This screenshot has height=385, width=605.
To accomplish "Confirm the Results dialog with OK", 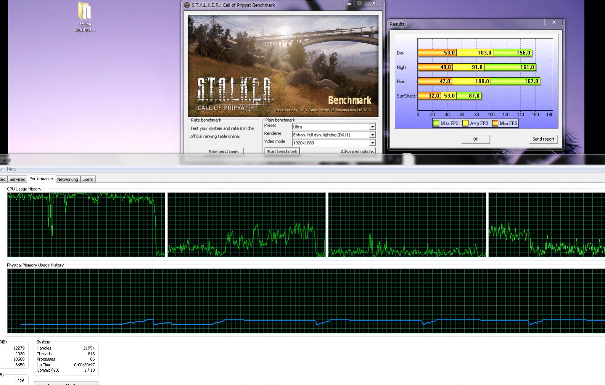I will [475, 139].
